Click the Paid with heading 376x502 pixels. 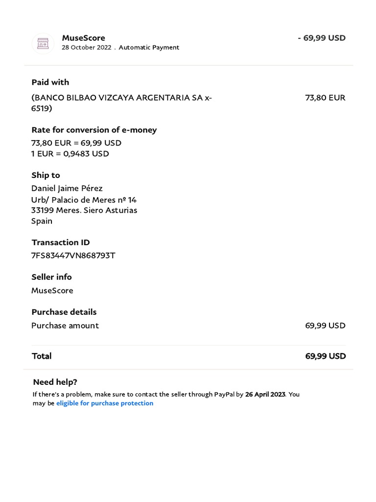(50, 82)
